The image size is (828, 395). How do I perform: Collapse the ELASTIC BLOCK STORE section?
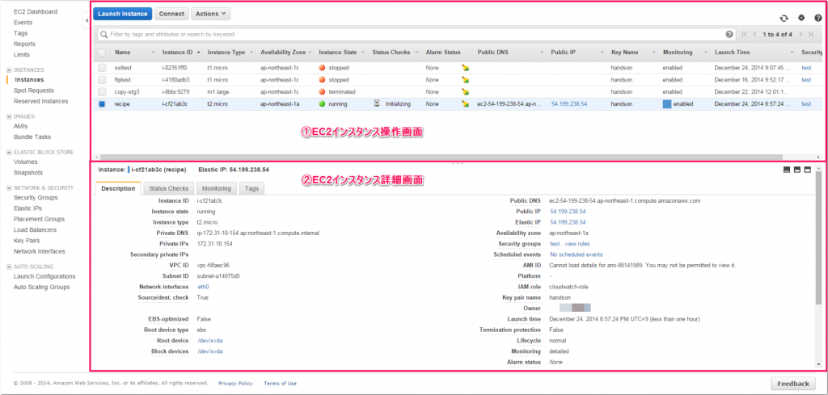tap(8, 152)
